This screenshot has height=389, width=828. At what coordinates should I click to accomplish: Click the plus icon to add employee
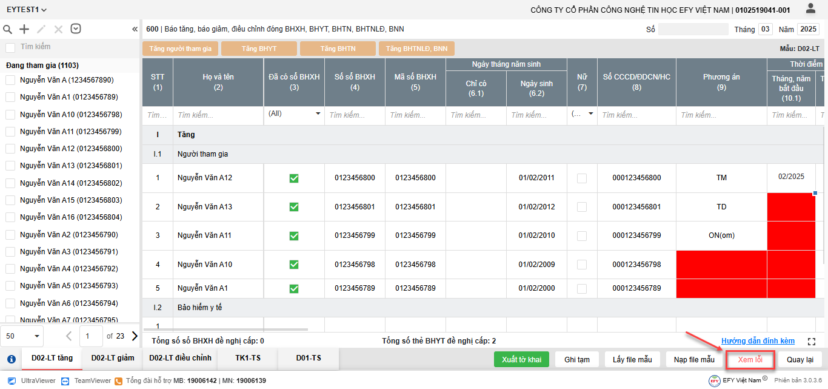24,29
